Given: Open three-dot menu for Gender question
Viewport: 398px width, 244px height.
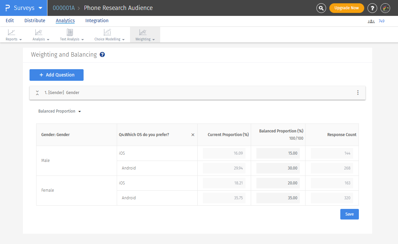Looking at the screenshot, I should (x=358, y=93).
